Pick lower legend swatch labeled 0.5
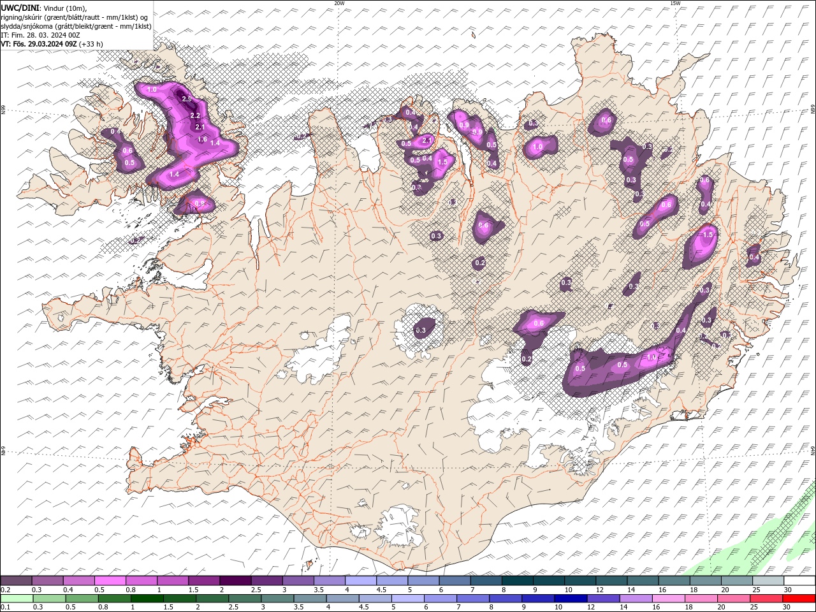The image size is (816, 612). (82, 599)
